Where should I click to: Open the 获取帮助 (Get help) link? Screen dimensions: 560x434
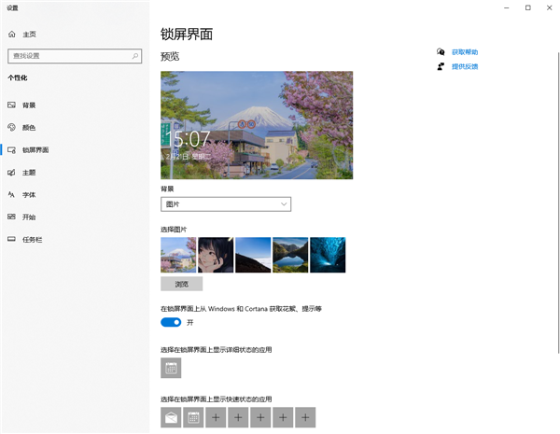click(464, 52)
